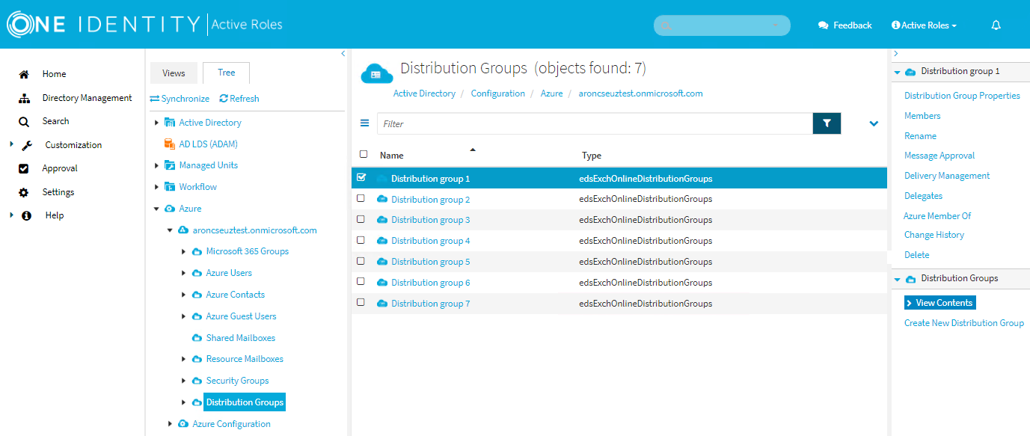Switch to the Views tab

(x=174, y=73)
